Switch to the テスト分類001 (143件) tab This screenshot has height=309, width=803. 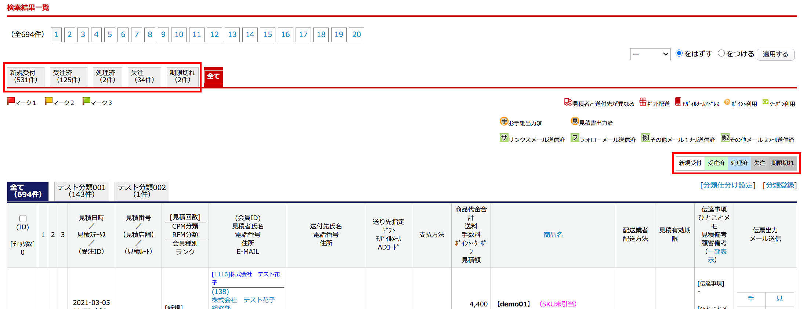82,191
